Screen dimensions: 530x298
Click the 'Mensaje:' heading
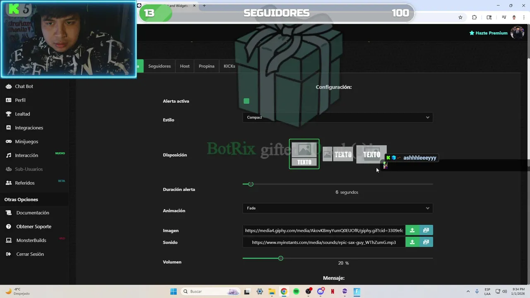[333, 278]
